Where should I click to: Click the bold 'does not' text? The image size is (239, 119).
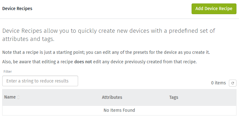click(x=83, y=62)
